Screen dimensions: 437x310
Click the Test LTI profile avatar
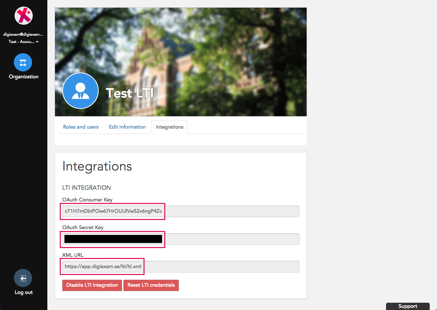[x=80, y=91]
